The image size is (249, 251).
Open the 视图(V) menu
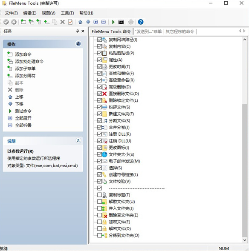coord(49,13)
